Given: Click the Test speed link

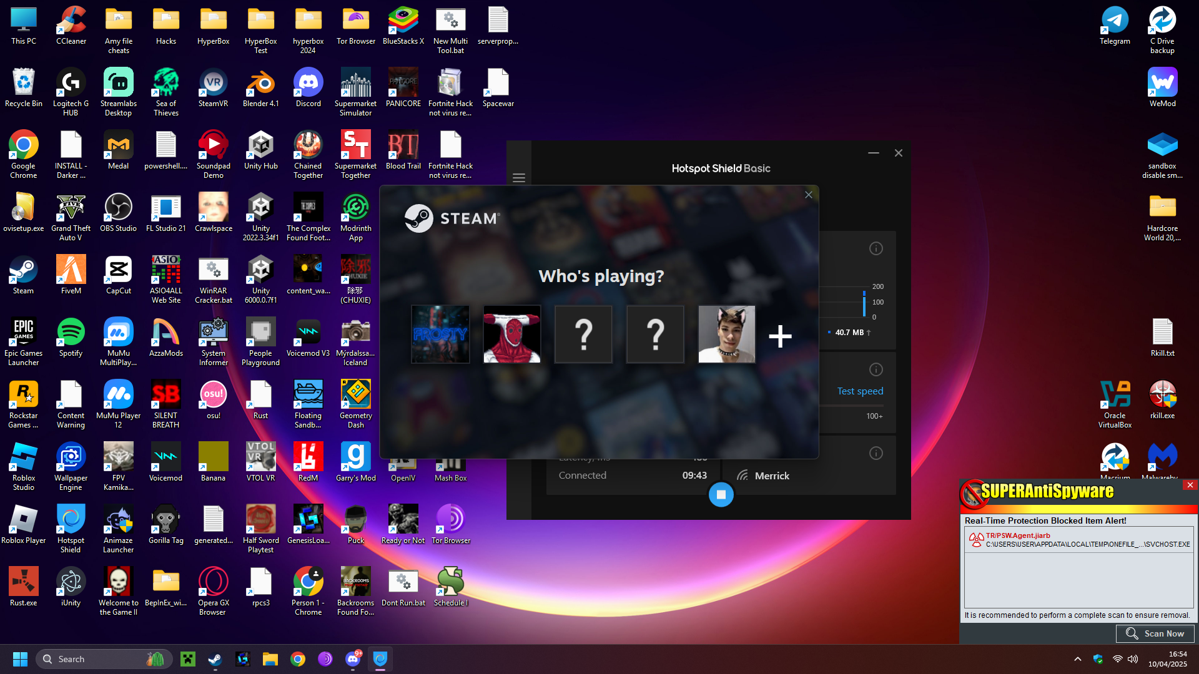Looking at the screenshot, I should point(860,391).
